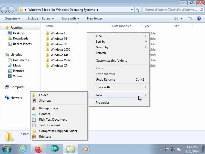The height and width of the screenshot is (154, 205).
Task: Open Windows Media Player from taskbar
Action: click(x=86, y=149)
